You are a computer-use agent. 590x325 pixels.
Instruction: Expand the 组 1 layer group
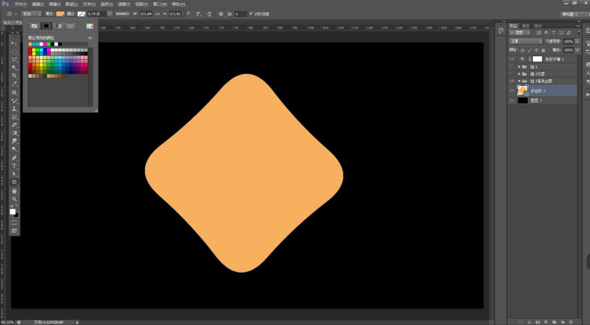(519, 67)
